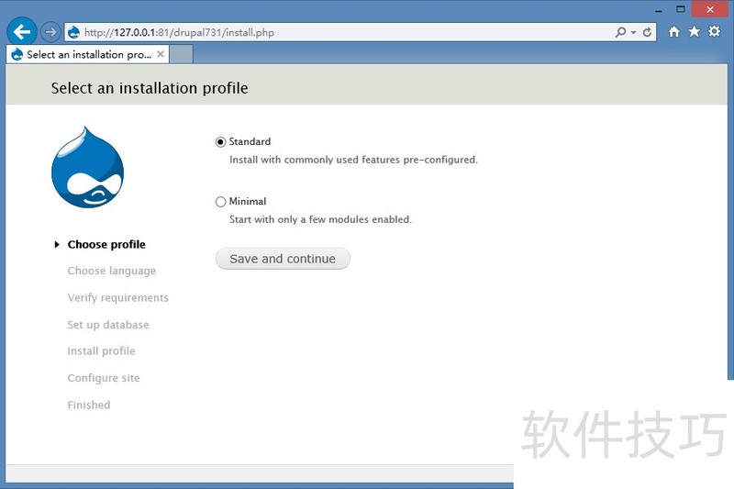Image resolution: width=734 pixels, height=489 pixels.
Task: Maximize the browser window
Action: coord(681,9)
